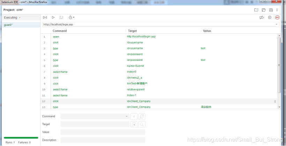Open an existing project folder
The height and width of the screenshot is (146, 286).
tap(264, 10)
